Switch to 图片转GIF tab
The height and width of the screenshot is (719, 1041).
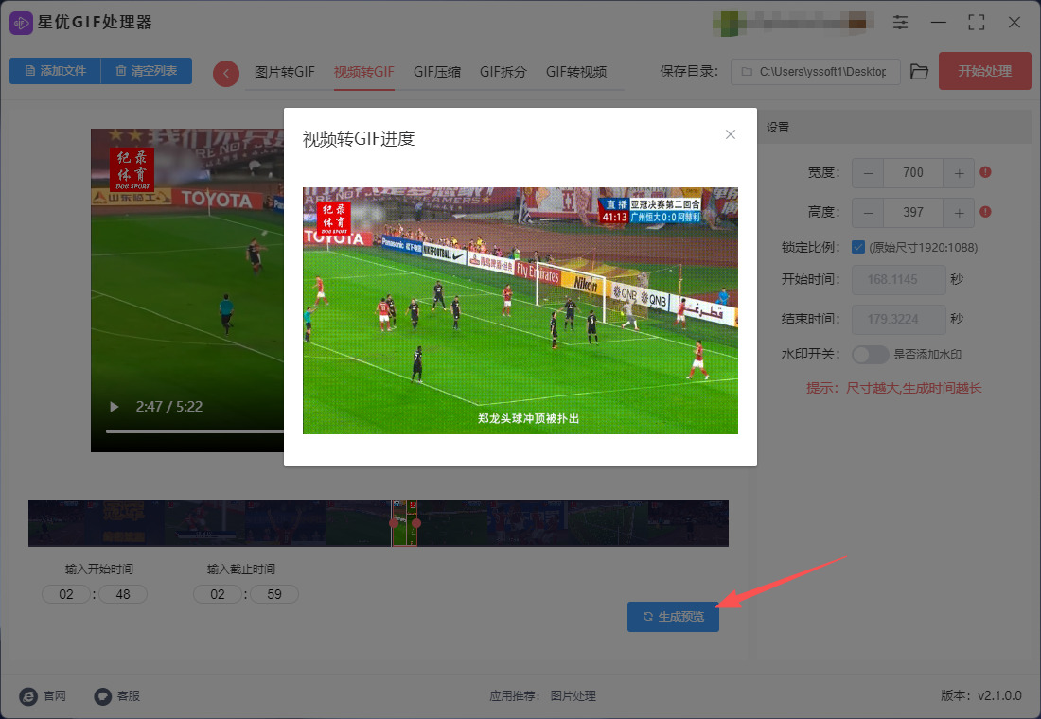[x=285, y=72]
